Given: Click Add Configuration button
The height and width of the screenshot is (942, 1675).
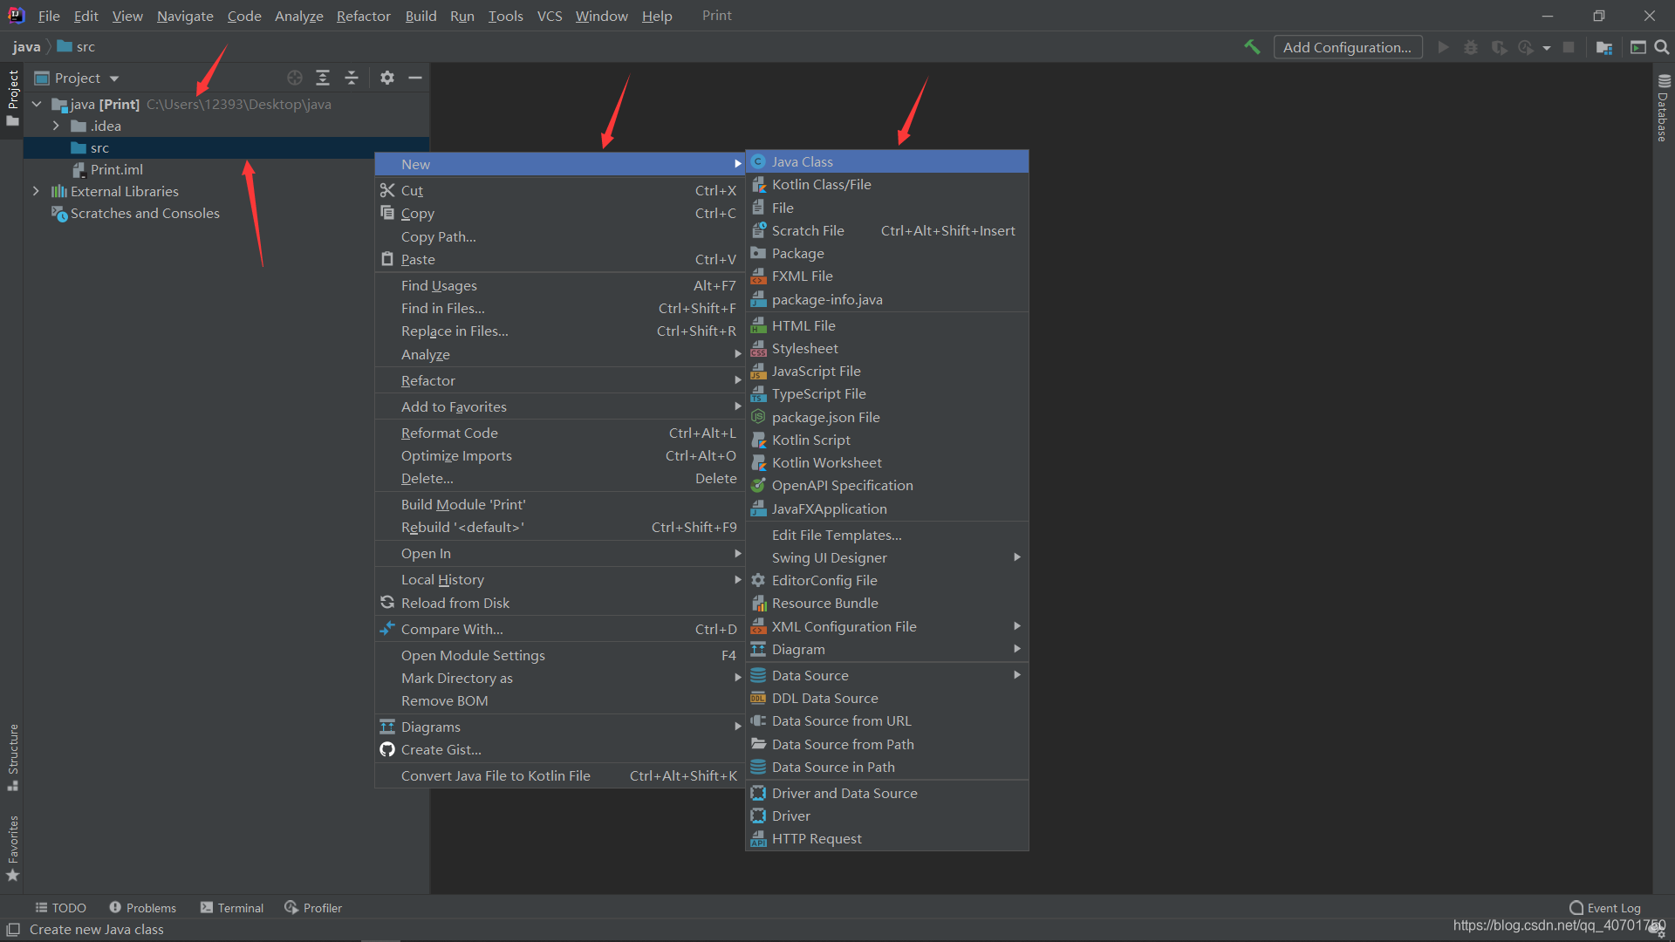Looking at the screenshot, I should 1347,47.
